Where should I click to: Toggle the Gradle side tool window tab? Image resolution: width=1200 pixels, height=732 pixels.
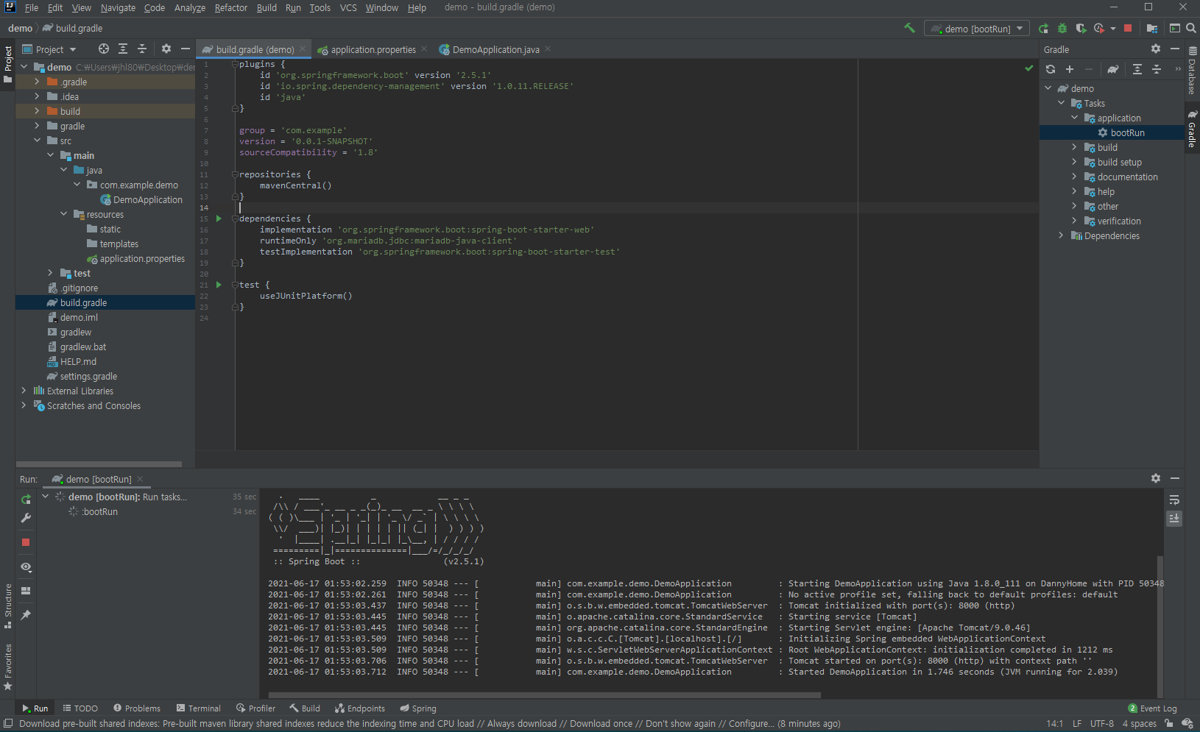coord(1193,129)
